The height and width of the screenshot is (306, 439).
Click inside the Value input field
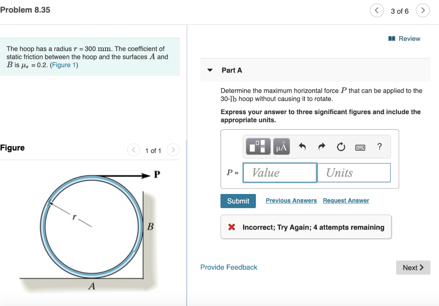click(x=280, y=173)
